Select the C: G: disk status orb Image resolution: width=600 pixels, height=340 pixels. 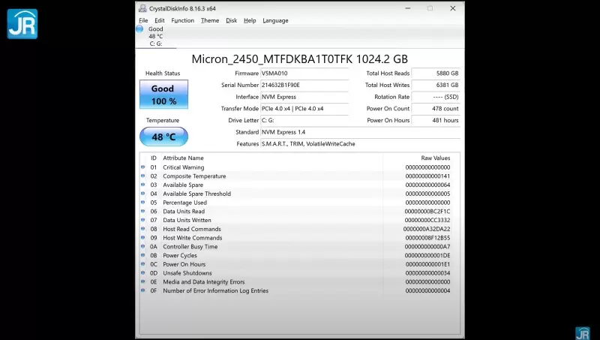click(139, 29)
